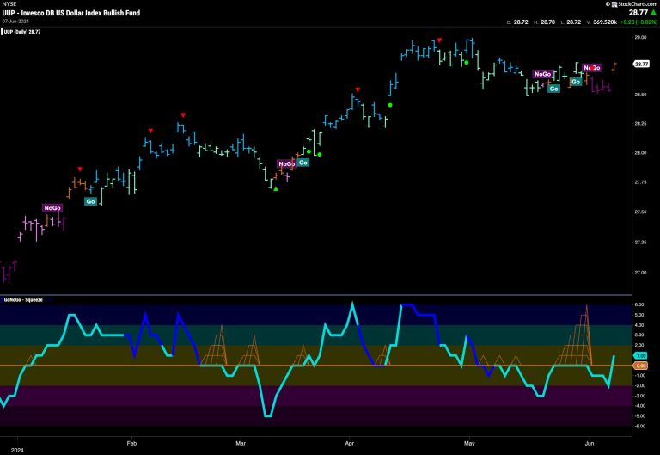660x455 pixels.
Task: Click the Apr label on the time axis
Action: coord(350,443)
